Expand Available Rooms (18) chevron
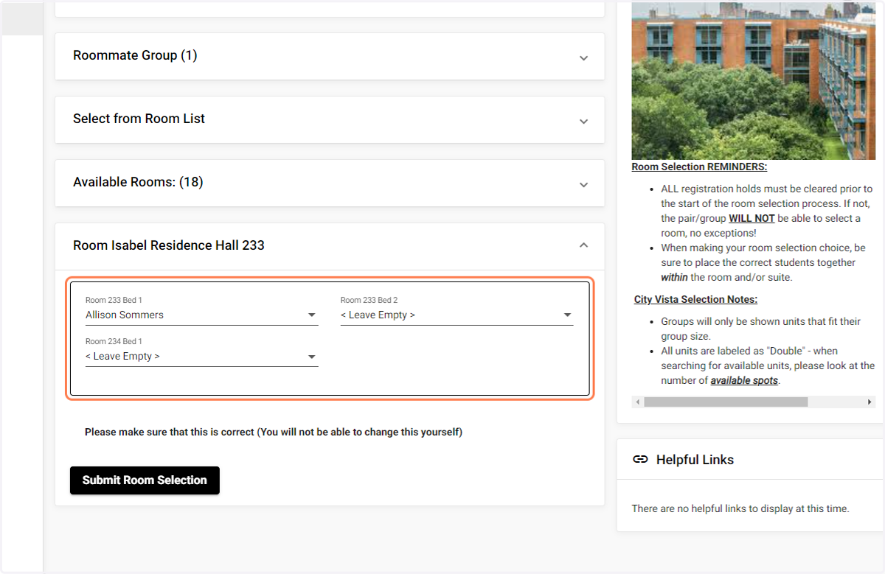Viewport: 885px width, 574px height. 583,184
